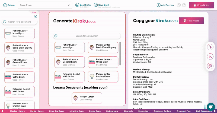The width and height of the screenshot is (217, 113).
Task: Jump to Treatment Plan tab
Action: pyautogui.click(x=184, y=111)
